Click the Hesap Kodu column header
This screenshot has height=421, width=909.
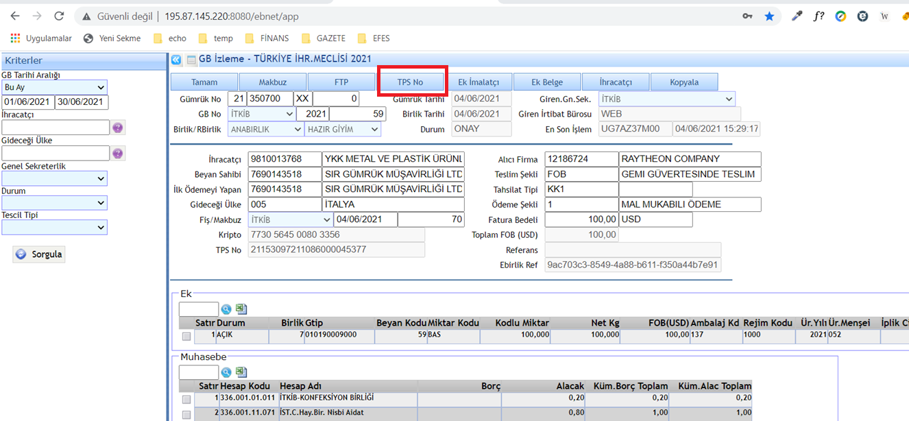pos(245,386)
